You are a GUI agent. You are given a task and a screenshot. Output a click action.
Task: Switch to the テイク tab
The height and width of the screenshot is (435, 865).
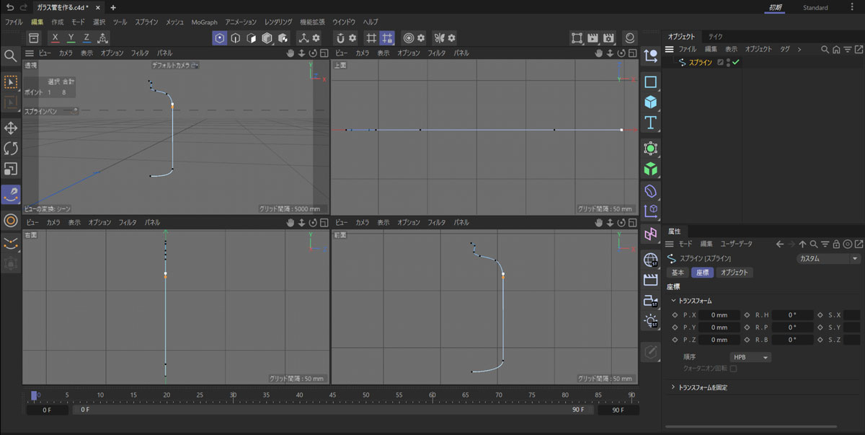pyautogui.click(x=715, y=36)
